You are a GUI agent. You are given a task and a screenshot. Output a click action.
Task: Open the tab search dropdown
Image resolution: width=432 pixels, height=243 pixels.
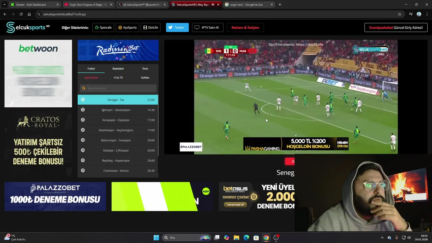click(4, 5)
